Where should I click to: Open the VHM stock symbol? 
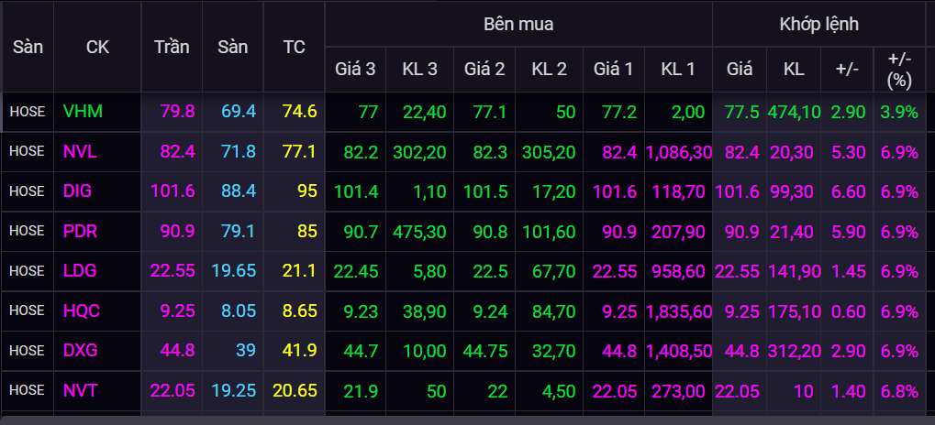coord(83,112)
